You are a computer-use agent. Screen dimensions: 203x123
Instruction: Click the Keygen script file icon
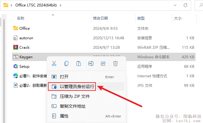pyautogui.click(x=16, y=57)
